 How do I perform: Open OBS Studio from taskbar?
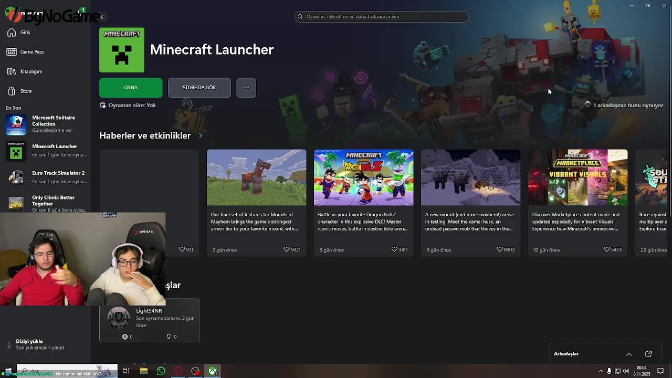pyautogui.click(x=195, y=371)
